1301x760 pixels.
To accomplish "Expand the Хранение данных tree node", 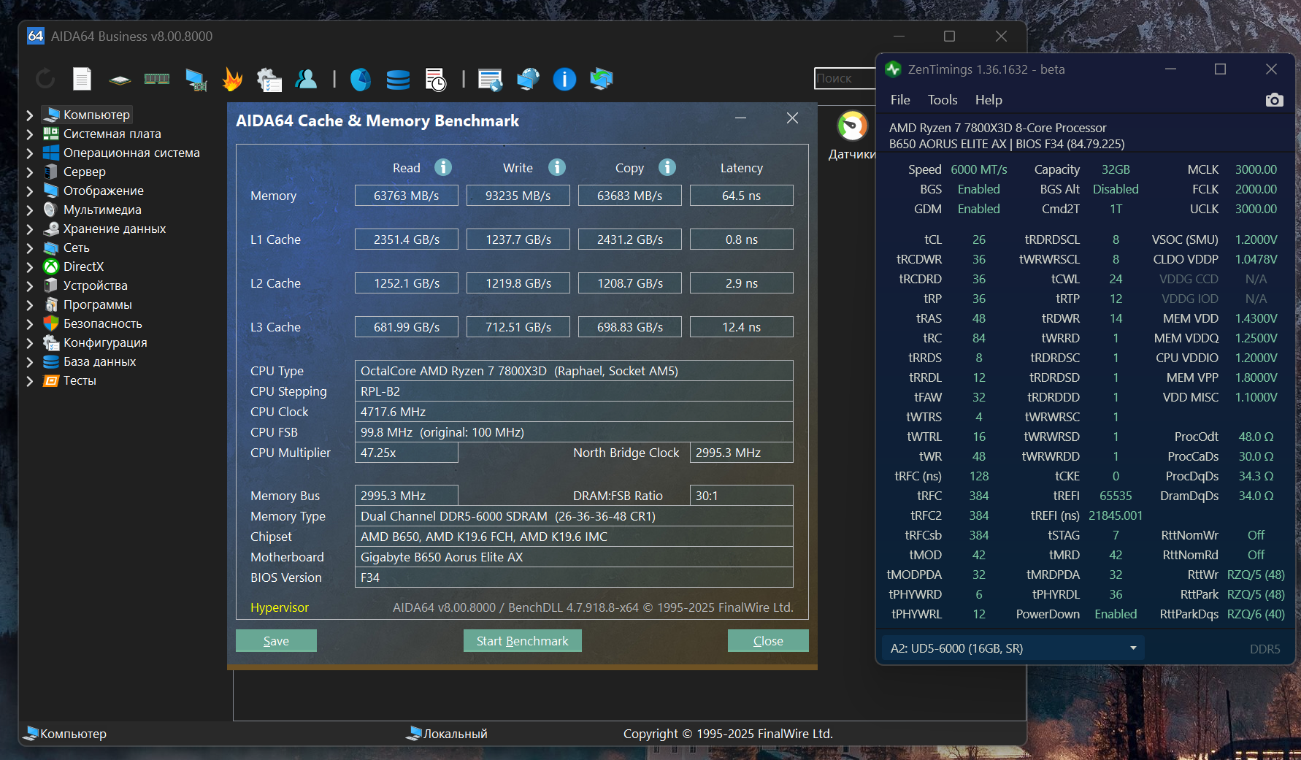I will (x=29, y=229).
